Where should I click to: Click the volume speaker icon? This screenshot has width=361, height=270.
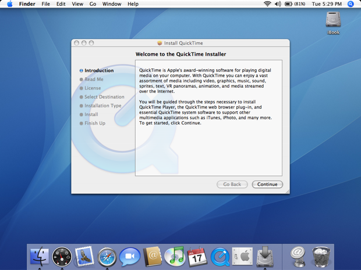pos(278,4)
